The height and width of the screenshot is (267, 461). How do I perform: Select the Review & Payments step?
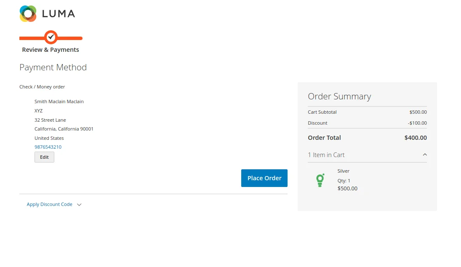[x=50, y=49]
